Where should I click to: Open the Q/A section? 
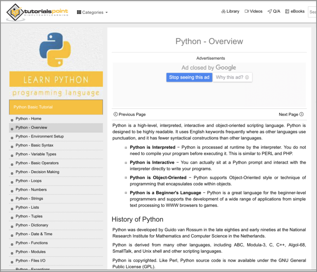click(x=274, y=11)
